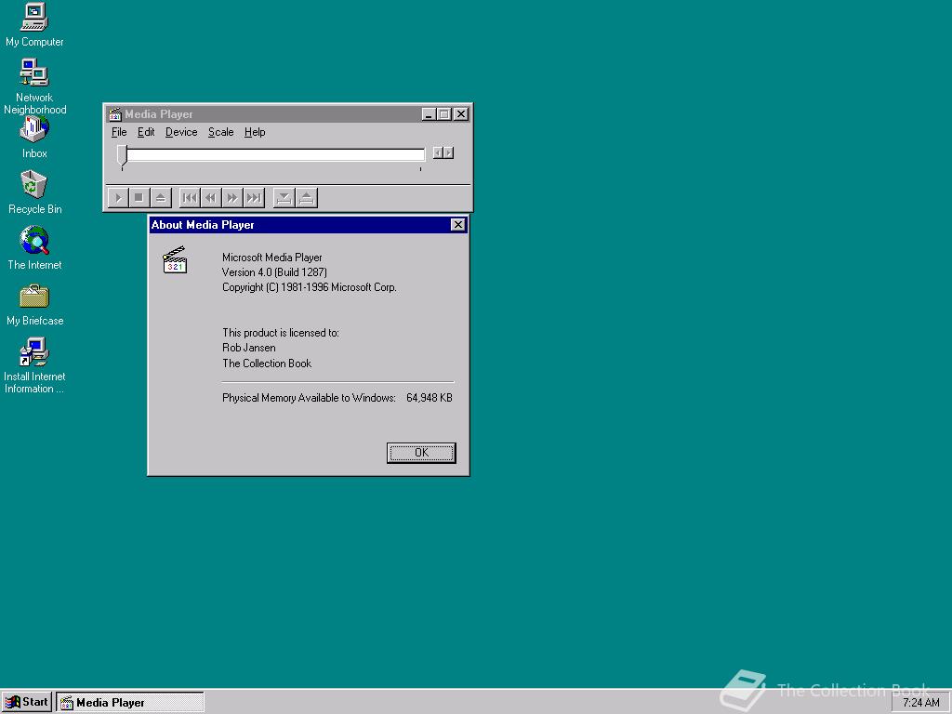Click the scroll-backward arrow beside the slider
The width and height of the screenshot is (952, 714).
tap(438, 153)
